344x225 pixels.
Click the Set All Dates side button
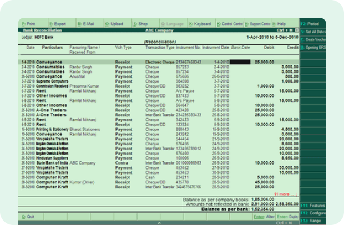313,32
